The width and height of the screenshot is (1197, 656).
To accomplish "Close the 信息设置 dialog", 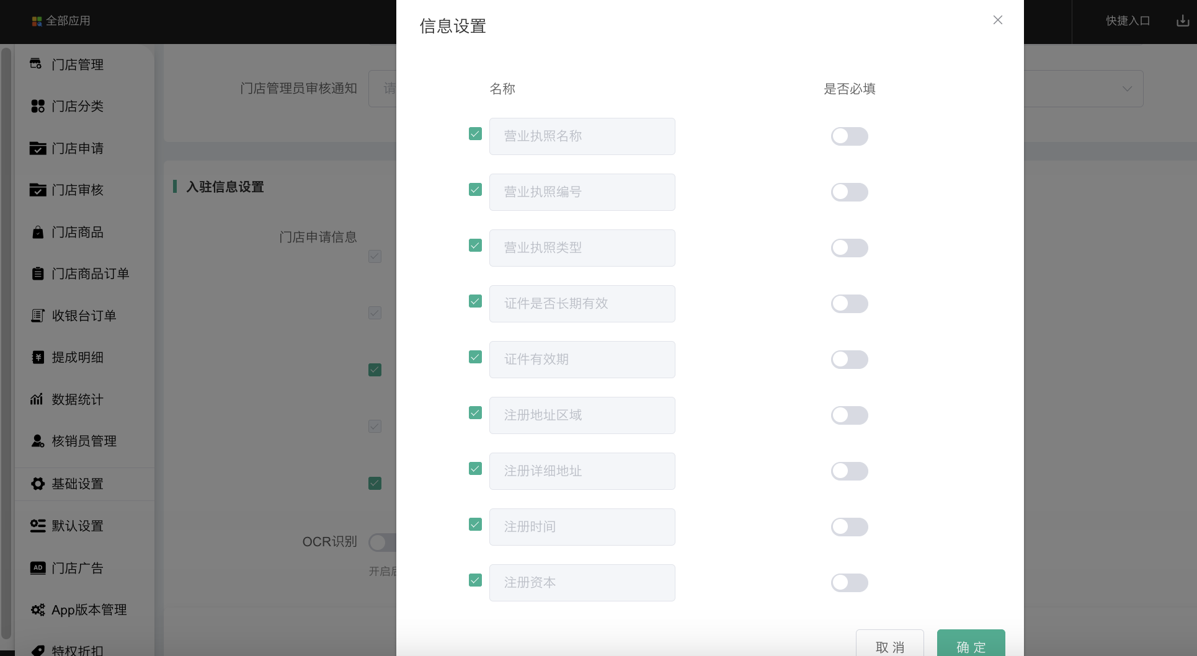I will pos(997,20).
